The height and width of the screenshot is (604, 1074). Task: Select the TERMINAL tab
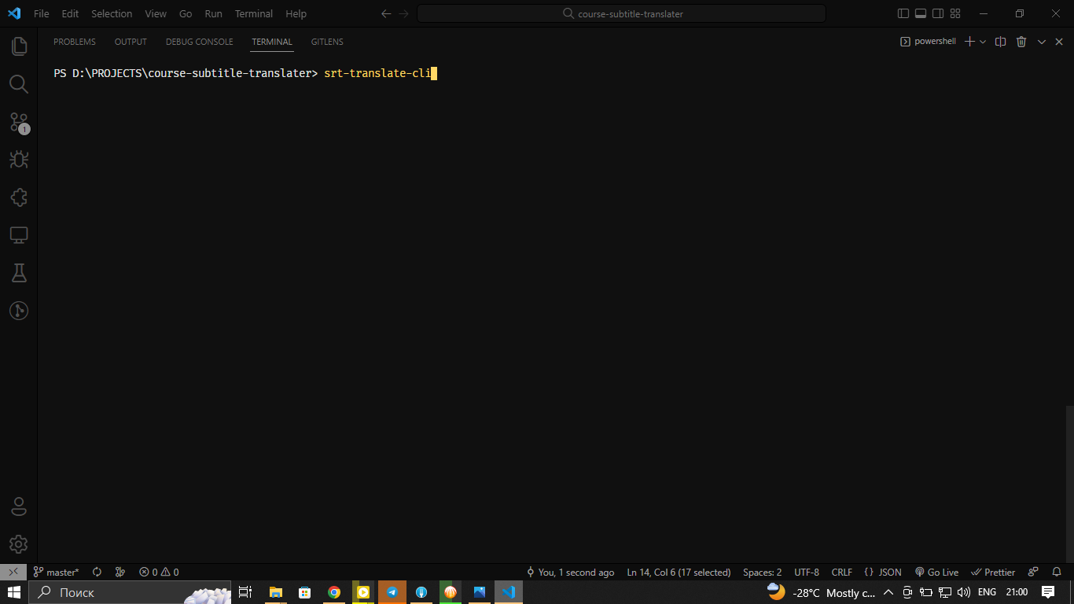point(272,42)
